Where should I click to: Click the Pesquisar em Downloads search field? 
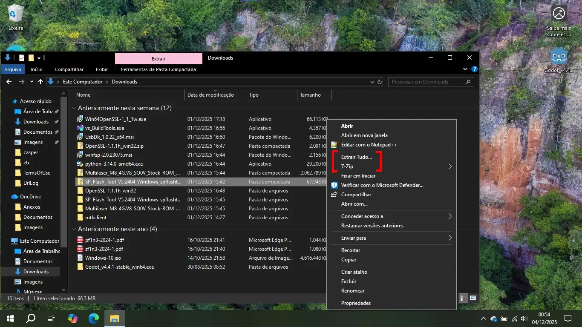point(426,82)
